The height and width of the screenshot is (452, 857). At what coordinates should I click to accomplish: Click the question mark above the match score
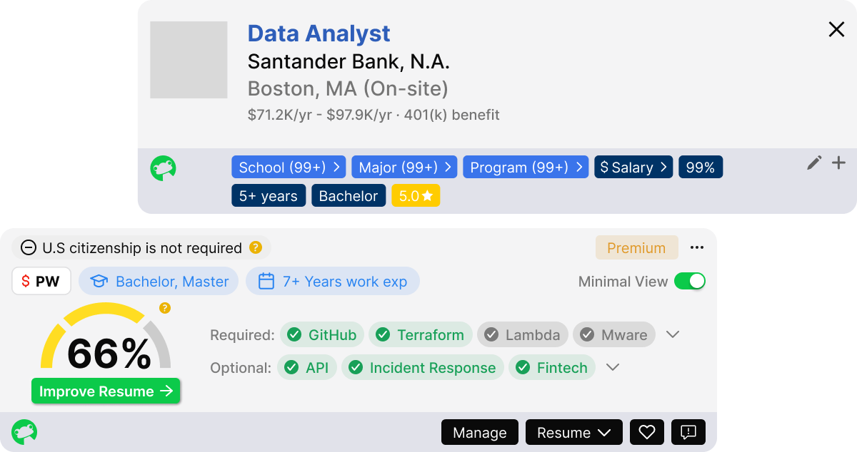(164, 308)
